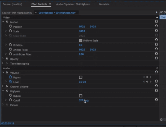Image resolution: width=166 pixels, height=127 pixels.
Task: Uncheck the Uniform Scale checkbox
Action: click(81, 41)
